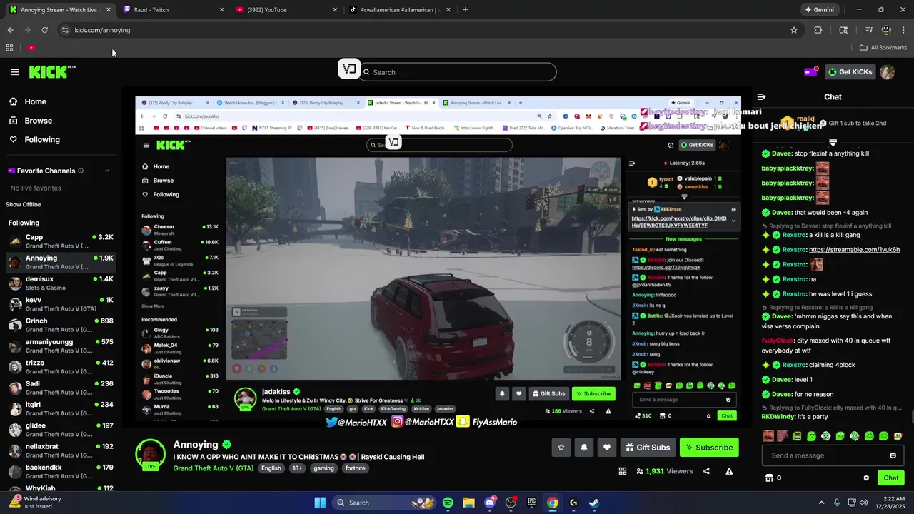Screen dimensions: 914x514
Task: Collapse the Favorite Channels section
Action: coord(107,171)
